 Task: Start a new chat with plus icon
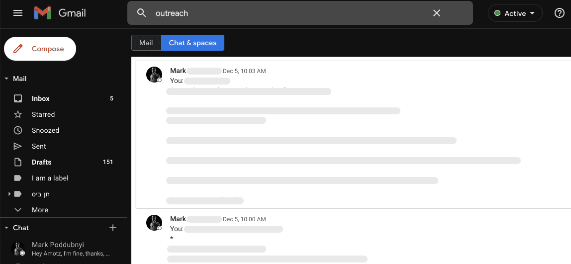(113, 228)
